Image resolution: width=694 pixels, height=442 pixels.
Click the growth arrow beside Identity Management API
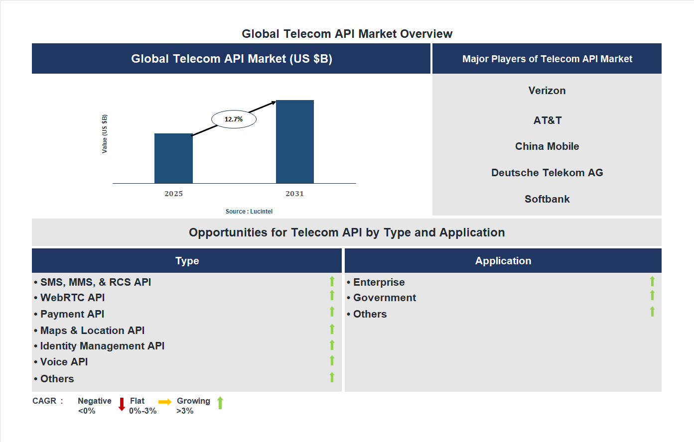(332, 345)
